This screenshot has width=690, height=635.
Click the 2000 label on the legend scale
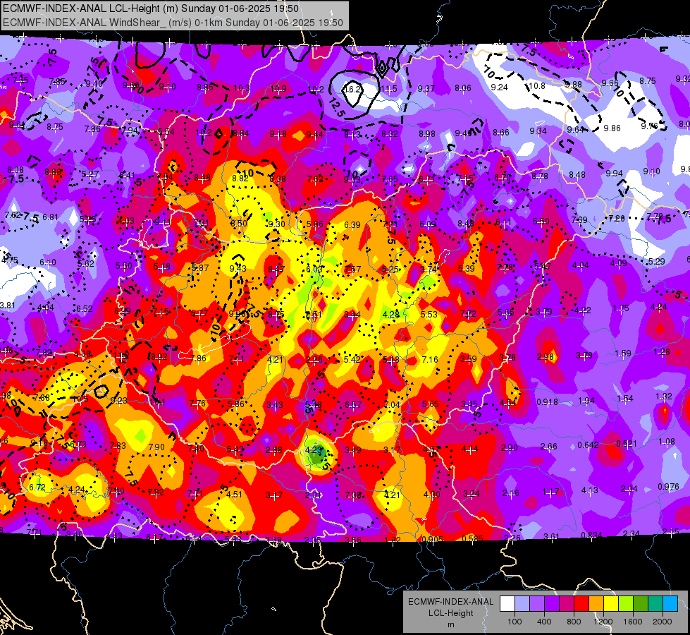[x=663, y=622]
